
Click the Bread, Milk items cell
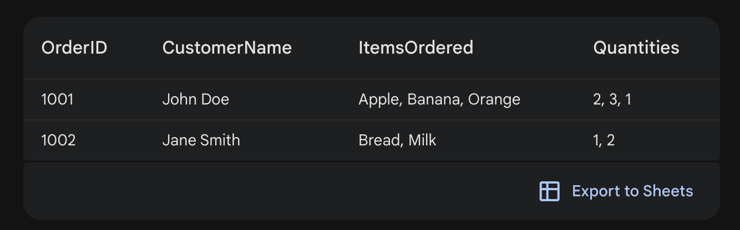click(x=397, y=140)
